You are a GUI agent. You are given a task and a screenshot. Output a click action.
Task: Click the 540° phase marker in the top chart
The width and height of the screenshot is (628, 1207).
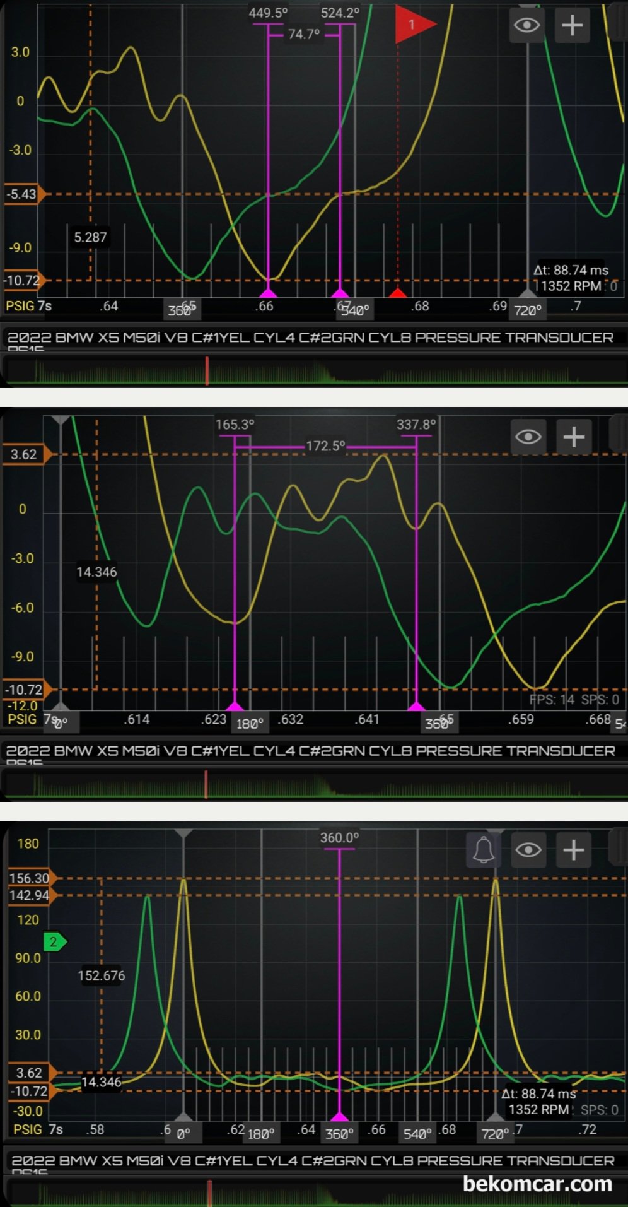[x=355, y=310]
